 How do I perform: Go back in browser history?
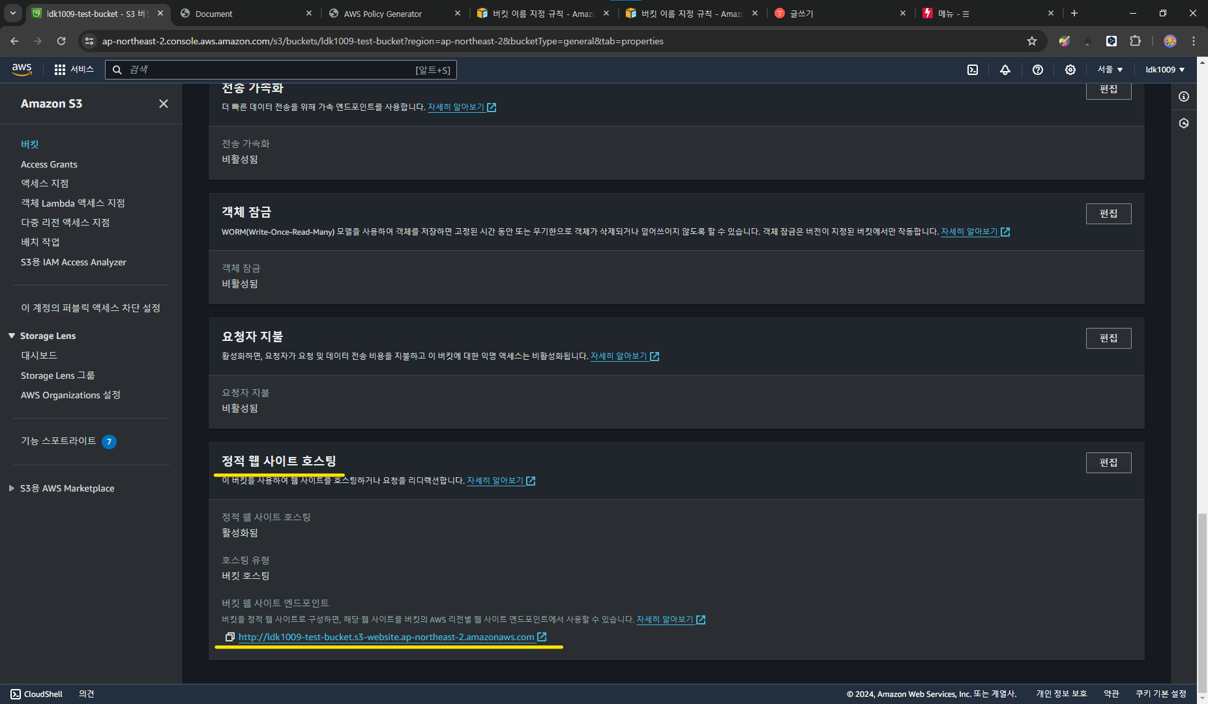[14, 41]
